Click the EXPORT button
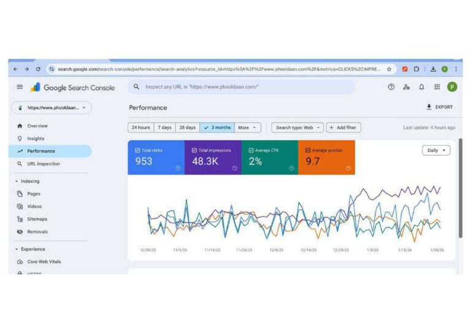The width and height of the screenshot is (471, 333). [440, 107]
